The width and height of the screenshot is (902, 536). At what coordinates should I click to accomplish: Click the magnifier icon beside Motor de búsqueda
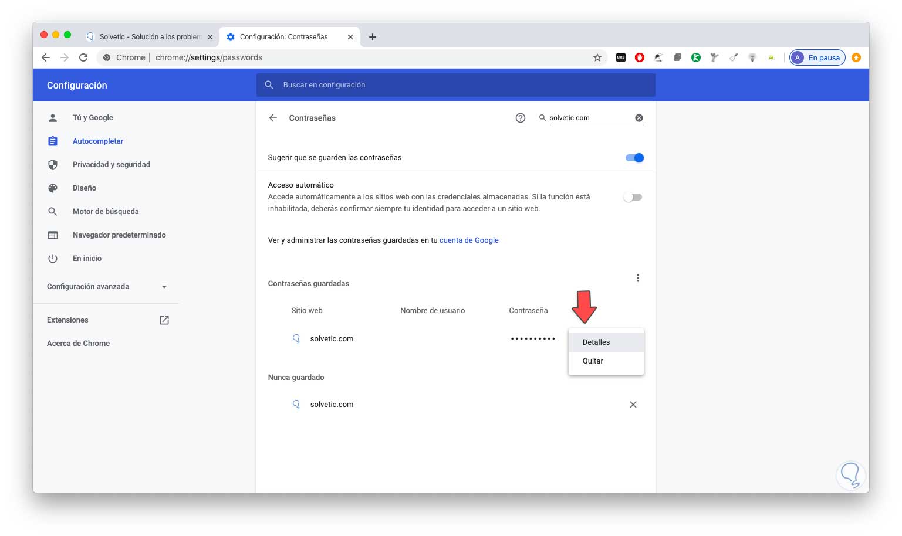(53, 212)
